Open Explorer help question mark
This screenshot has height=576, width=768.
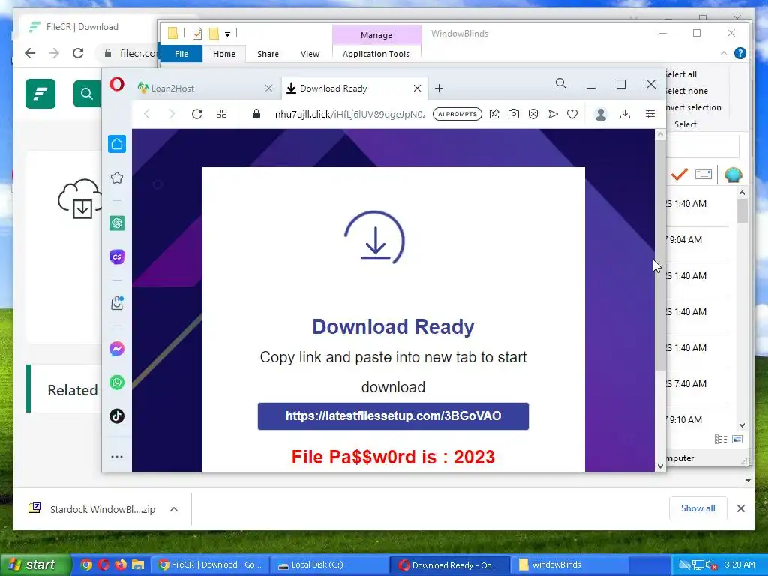coord(740,53)
